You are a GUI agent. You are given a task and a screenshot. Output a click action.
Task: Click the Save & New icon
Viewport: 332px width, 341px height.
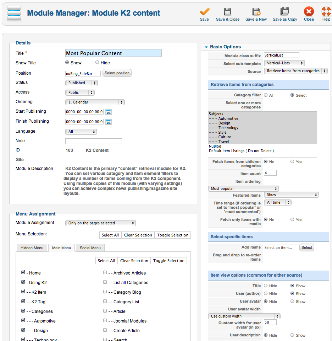point(256,11)
